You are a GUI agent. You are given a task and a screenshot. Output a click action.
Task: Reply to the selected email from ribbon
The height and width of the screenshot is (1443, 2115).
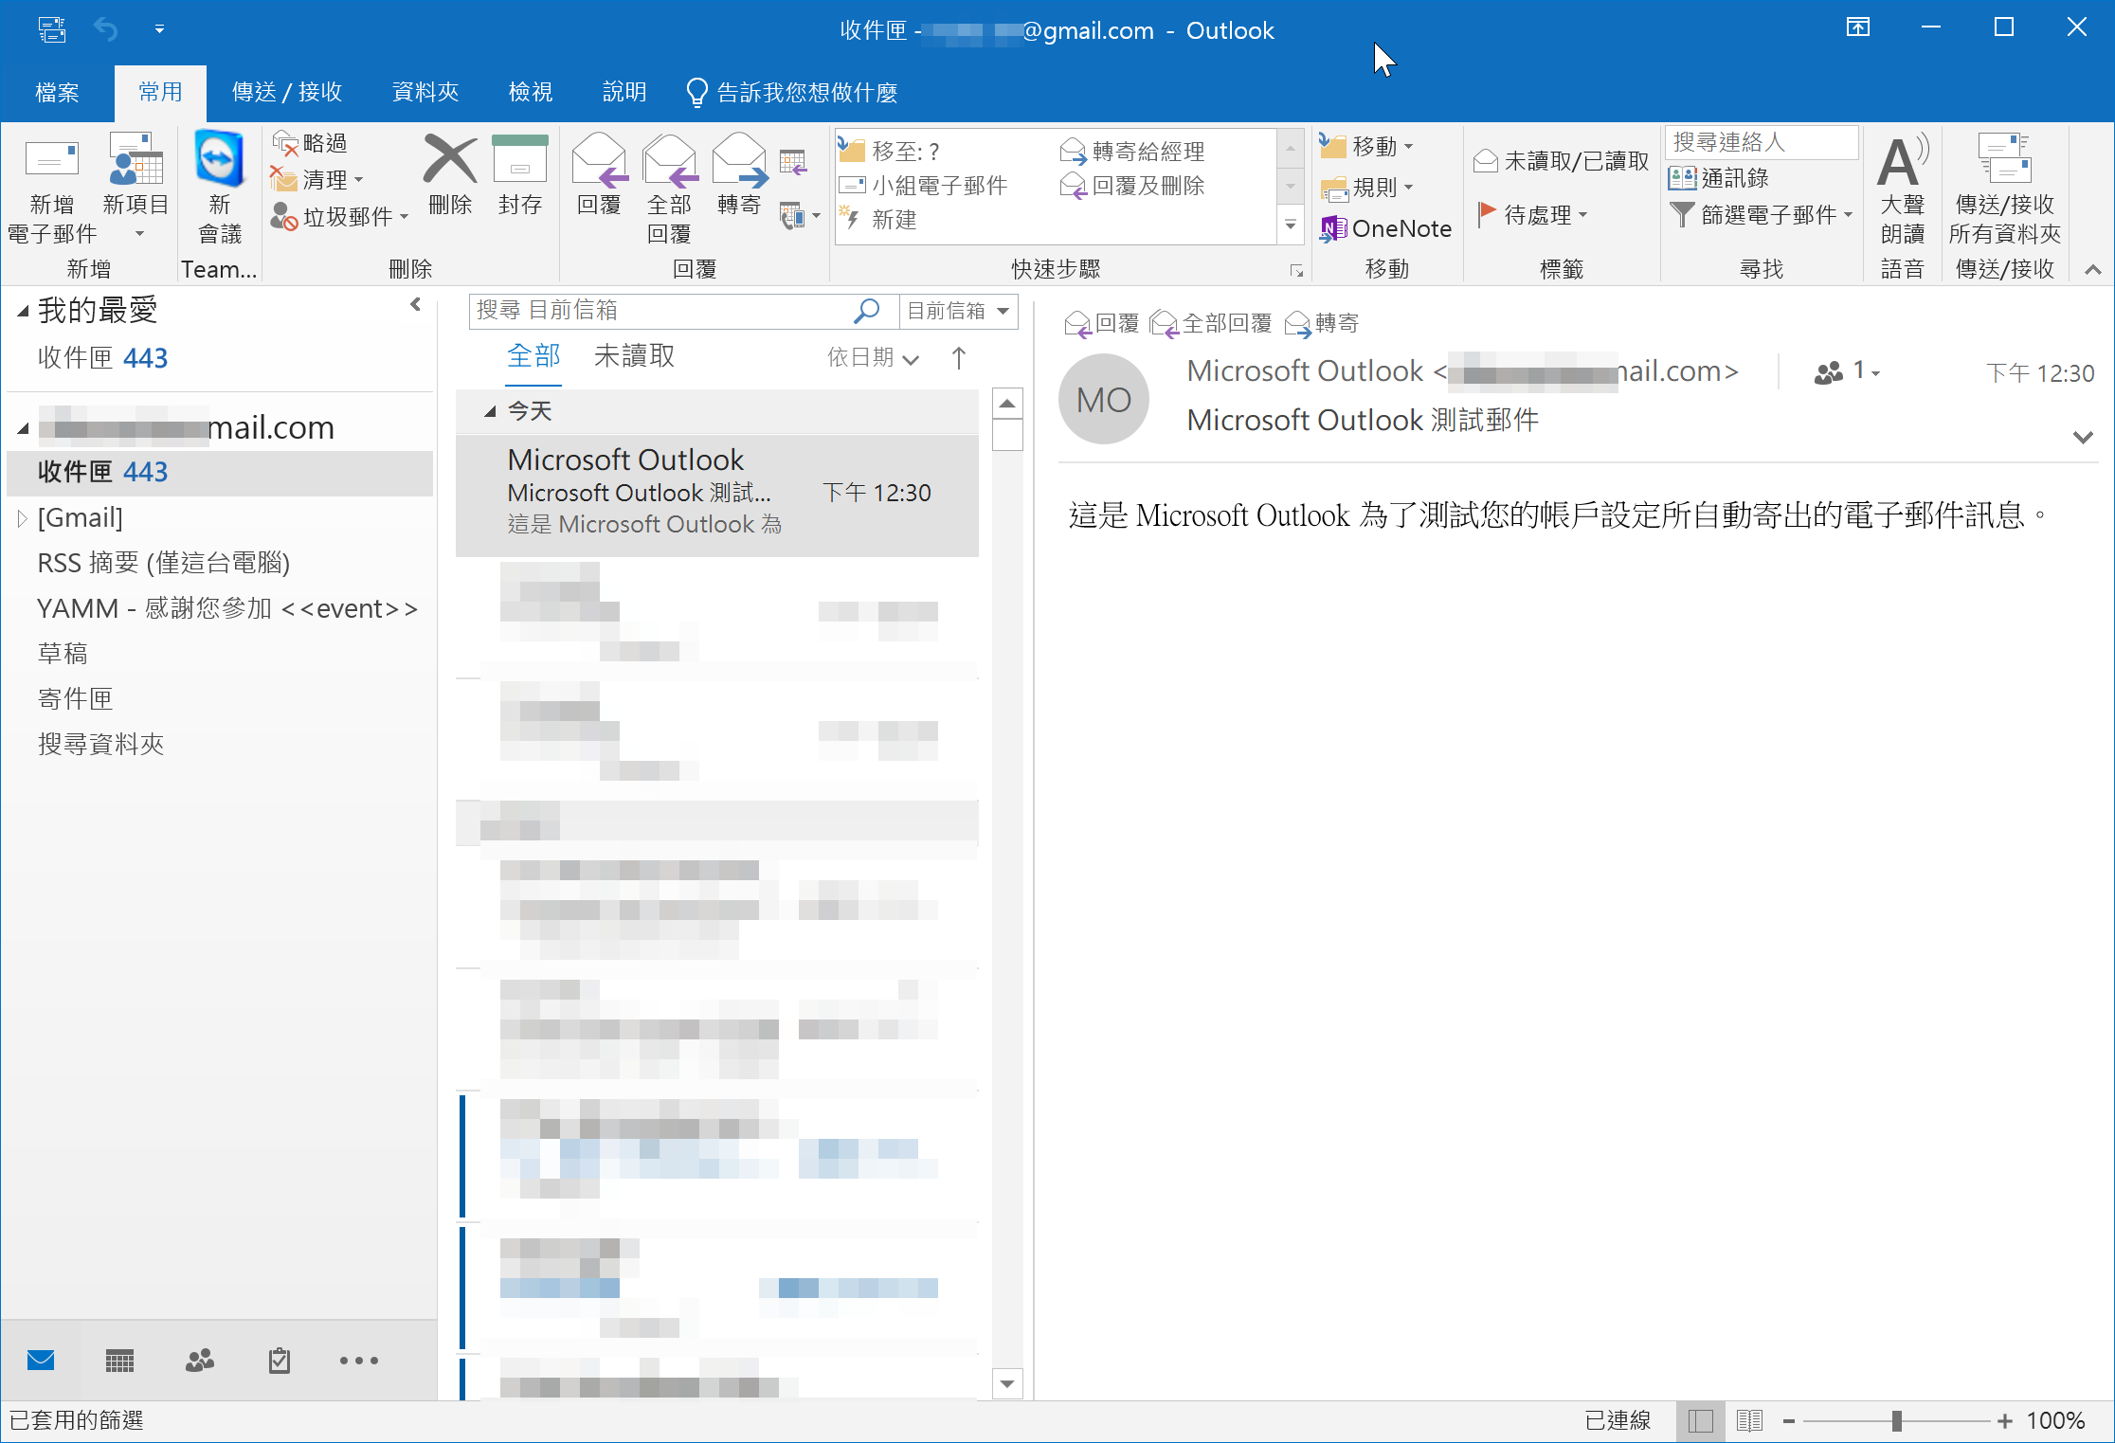click(x=599, y=175)
